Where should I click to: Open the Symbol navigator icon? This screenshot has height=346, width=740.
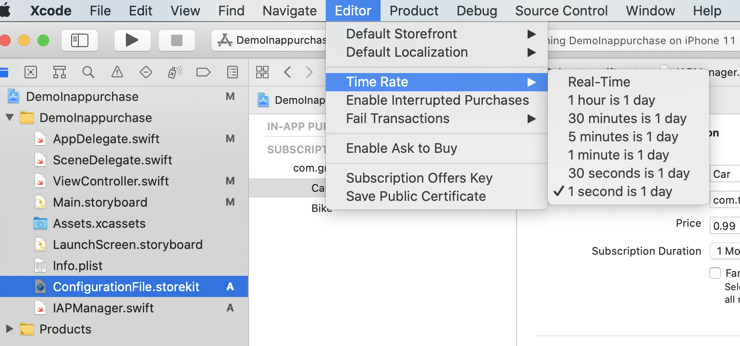[60, 72]
